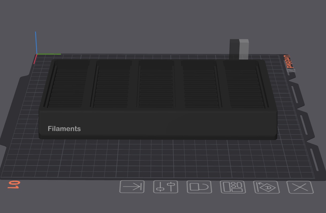Select the light gray prime tower half
The image size is (326, 213).
244,49
